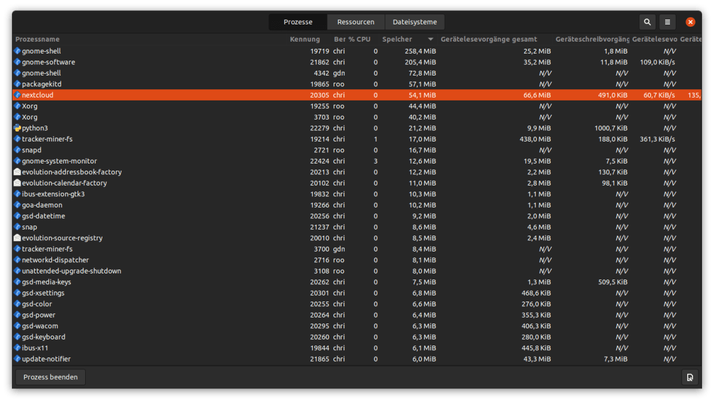Click the gsd-power process icon
The image size is (714, 402).
pyautogui.click(x=17, y=315)
